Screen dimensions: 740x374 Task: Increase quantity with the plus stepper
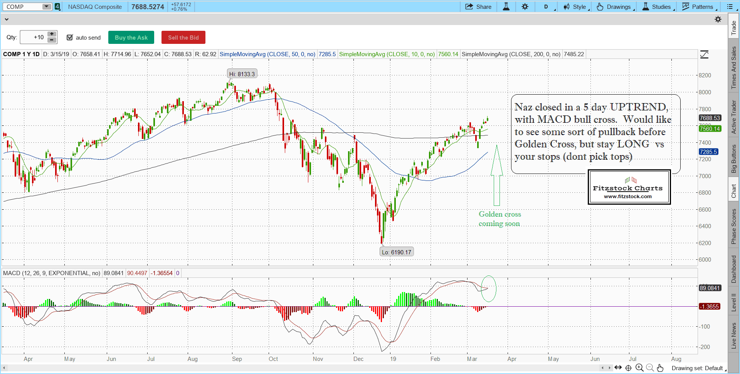click(x=52, y=34)
